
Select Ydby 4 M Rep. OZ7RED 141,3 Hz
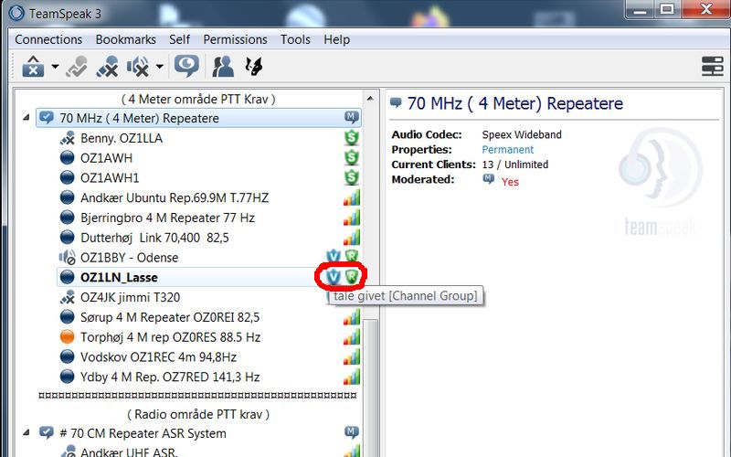pyautogui.click(x=170, y=377)
